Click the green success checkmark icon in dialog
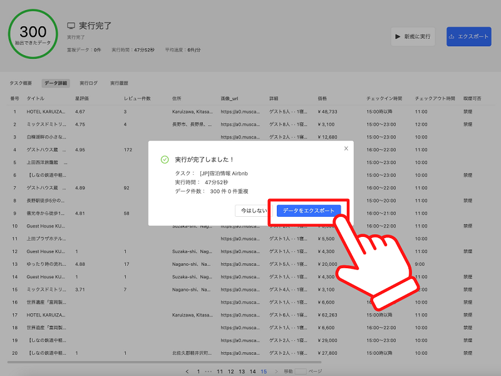This screenshot has height=376, width=501. click(x=165, y=160)
